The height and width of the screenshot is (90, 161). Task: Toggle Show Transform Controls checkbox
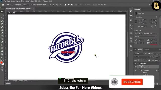point(32,5)
